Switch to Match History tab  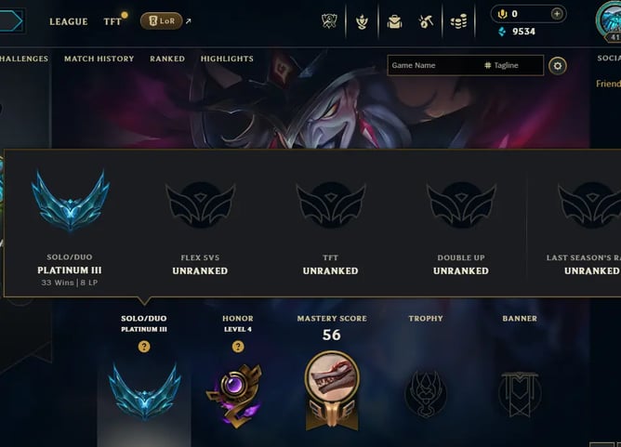[99, 59]
